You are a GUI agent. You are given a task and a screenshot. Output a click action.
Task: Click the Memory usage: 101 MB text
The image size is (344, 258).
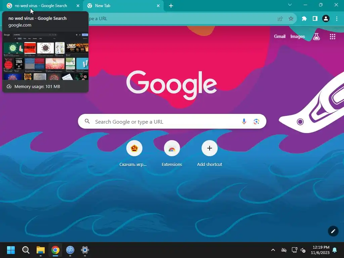[x=37, y=86]
